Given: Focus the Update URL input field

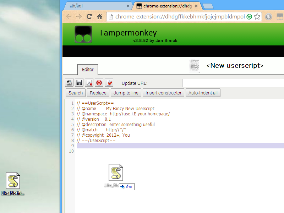Looking at the screenshot, I should point(233,83).
